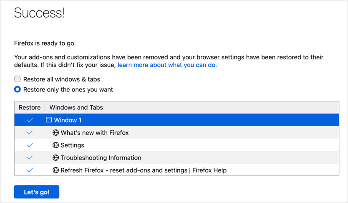This screenshot has width=348, height=203.
Task: Click the window icon beside Window 1
Action: tap(49, 120)
